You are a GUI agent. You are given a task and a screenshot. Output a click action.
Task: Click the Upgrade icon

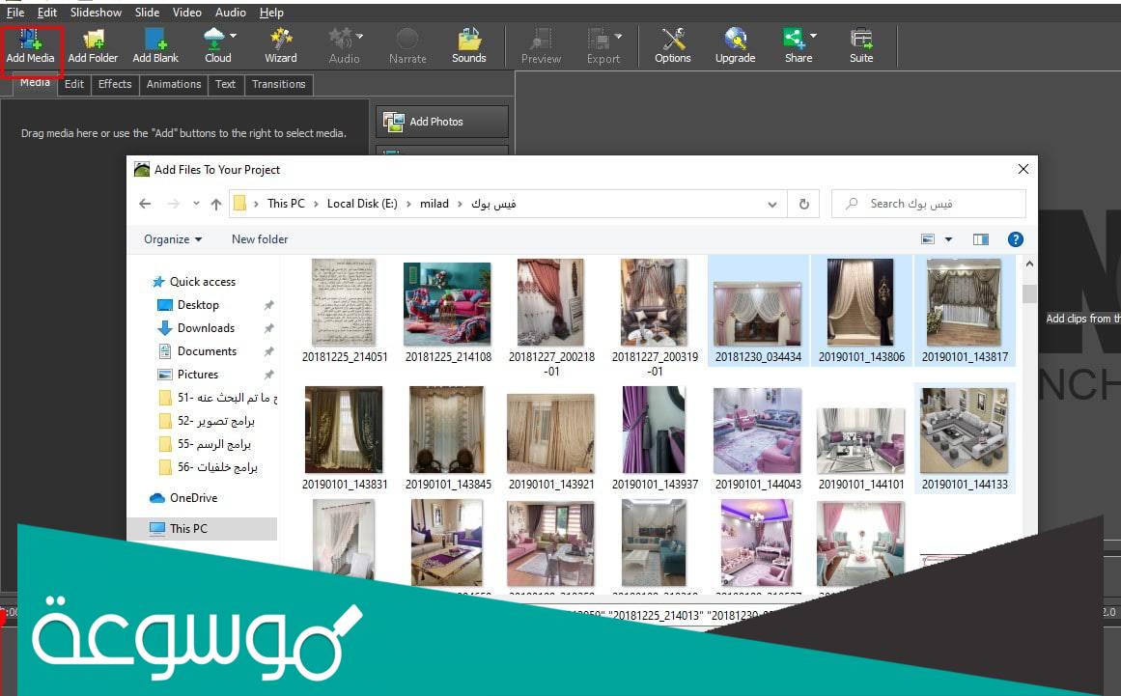(x=735, y=45)
